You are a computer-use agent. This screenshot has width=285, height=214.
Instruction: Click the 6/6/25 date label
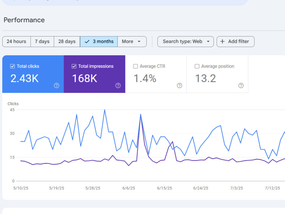[x=129, y=188]
